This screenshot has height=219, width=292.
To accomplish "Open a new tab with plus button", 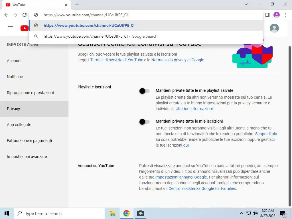I will coord(77,5).
